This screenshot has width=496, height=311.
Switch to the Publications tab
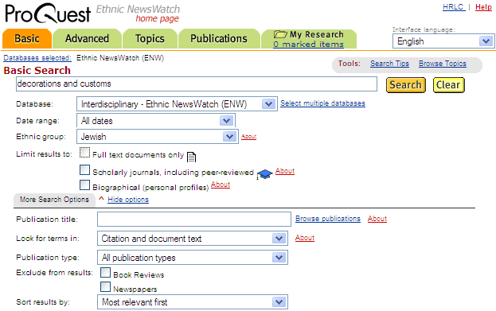pyautogui.click(x=219, y=38)
